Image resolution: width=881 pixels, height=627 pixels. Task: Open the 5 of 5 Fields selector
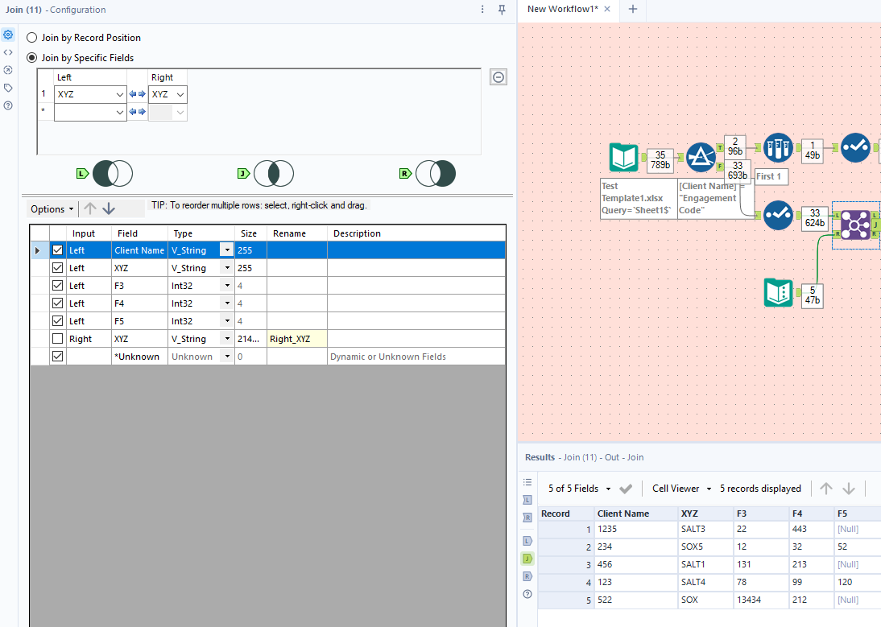tap(579, 489)
